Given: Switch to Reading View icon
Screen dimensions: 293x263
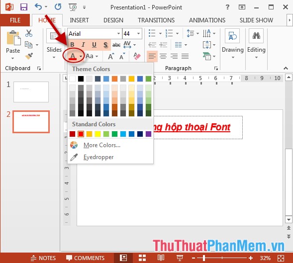Looking at the screenshot, I should (161, 258).
